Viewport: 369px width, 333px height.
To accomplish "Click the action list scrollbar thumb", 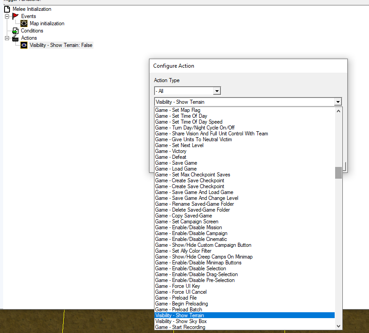I will tap(338, 173).
